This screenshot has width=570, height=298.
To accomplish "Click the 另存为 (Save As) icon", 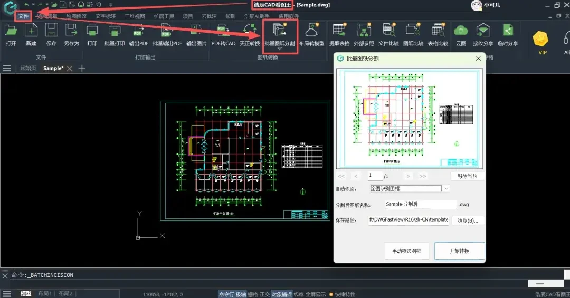I will click(x=71, y=31).
